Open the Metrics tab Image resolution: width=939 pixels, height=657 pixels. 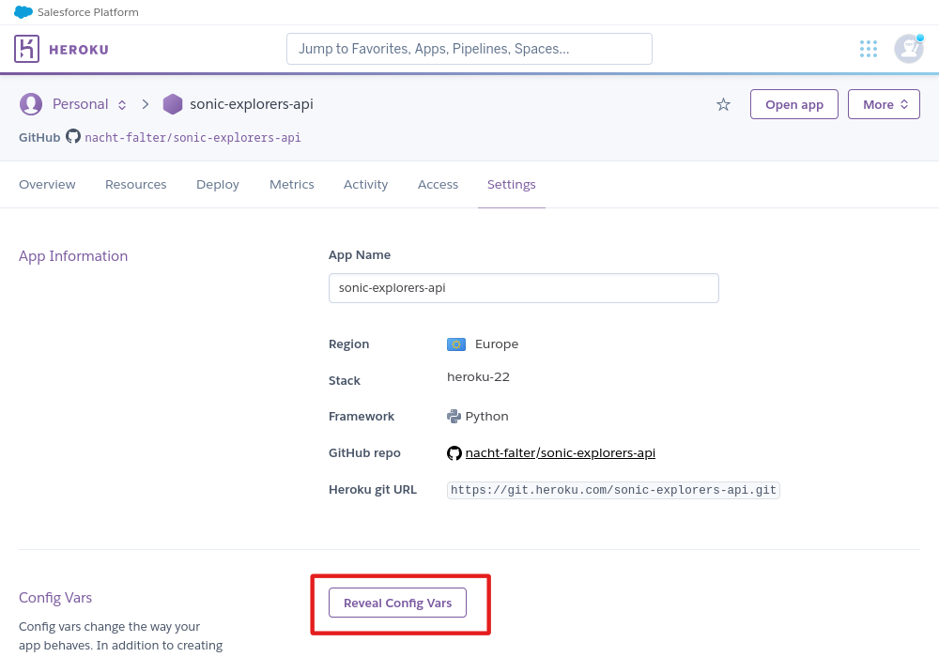[292, 184]
